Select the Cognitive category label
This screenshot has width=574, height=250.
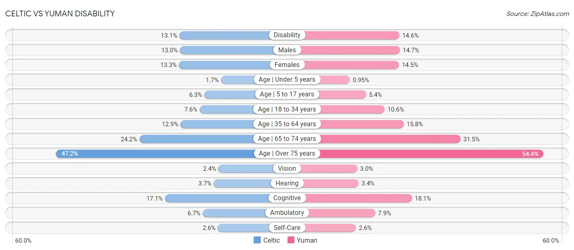pos(287,198)
